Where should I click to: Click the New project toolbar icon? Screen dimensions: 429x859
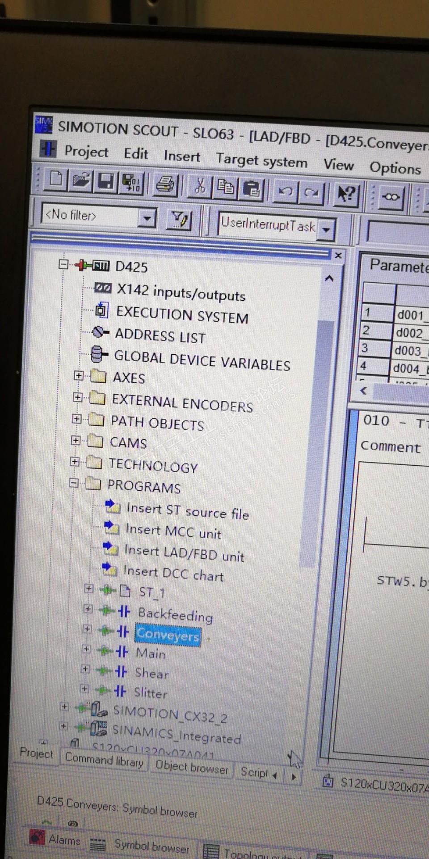point(55,179)
